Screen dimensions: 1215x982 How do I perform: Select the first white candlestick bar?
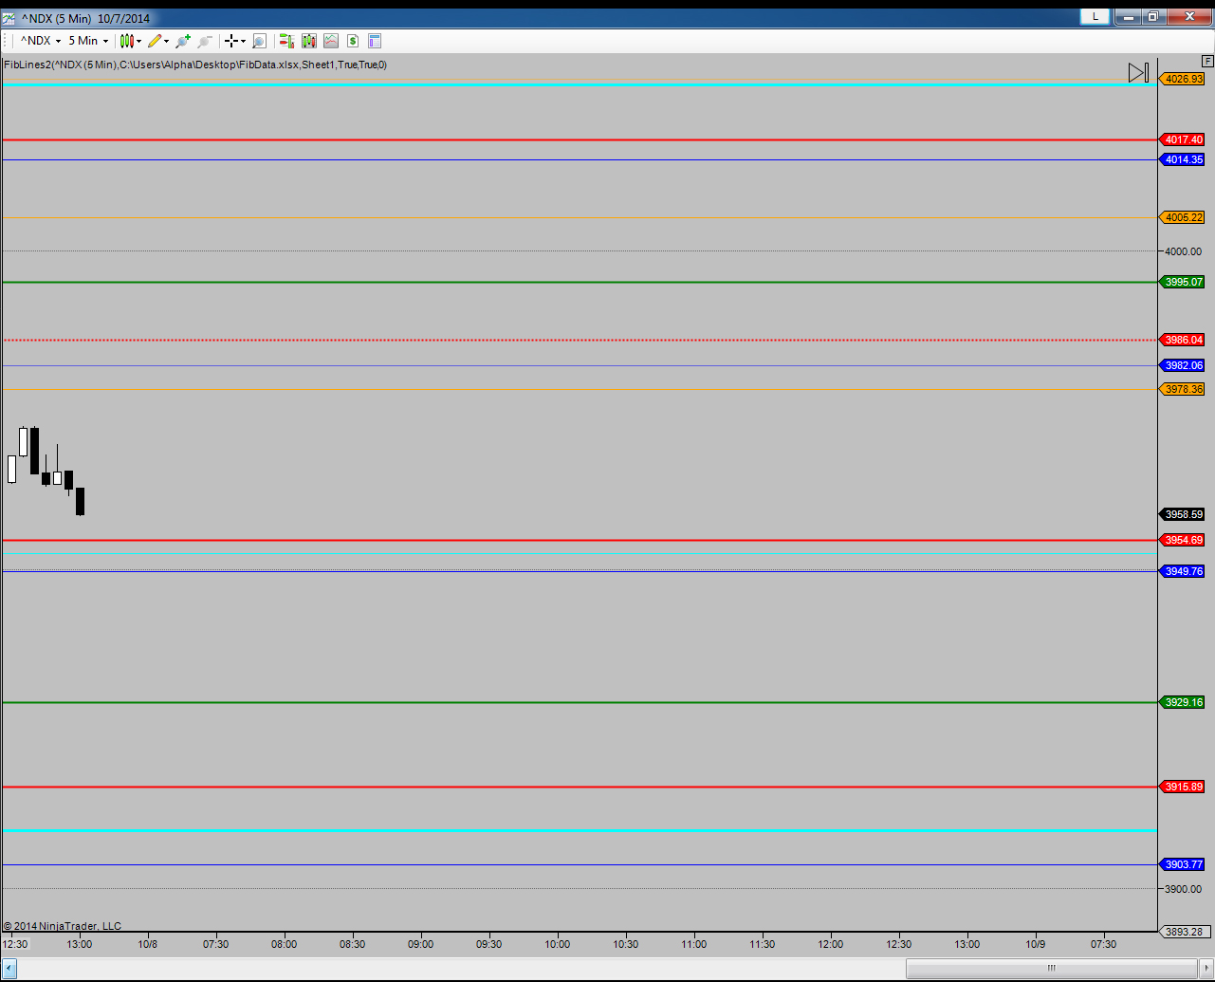(12, 469)
